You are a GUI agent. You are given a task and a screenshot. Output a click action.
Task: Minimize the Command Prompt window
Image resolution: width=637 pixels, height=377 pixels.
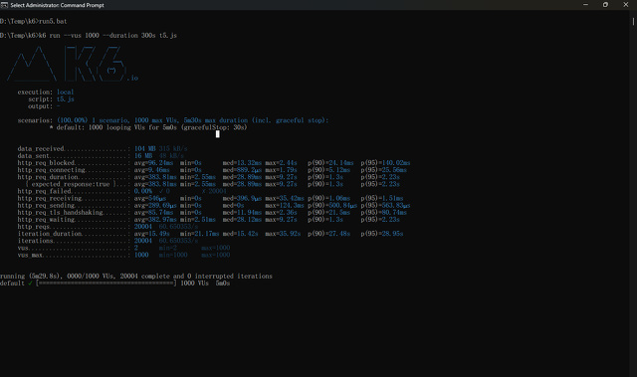[x=585, y=5]
